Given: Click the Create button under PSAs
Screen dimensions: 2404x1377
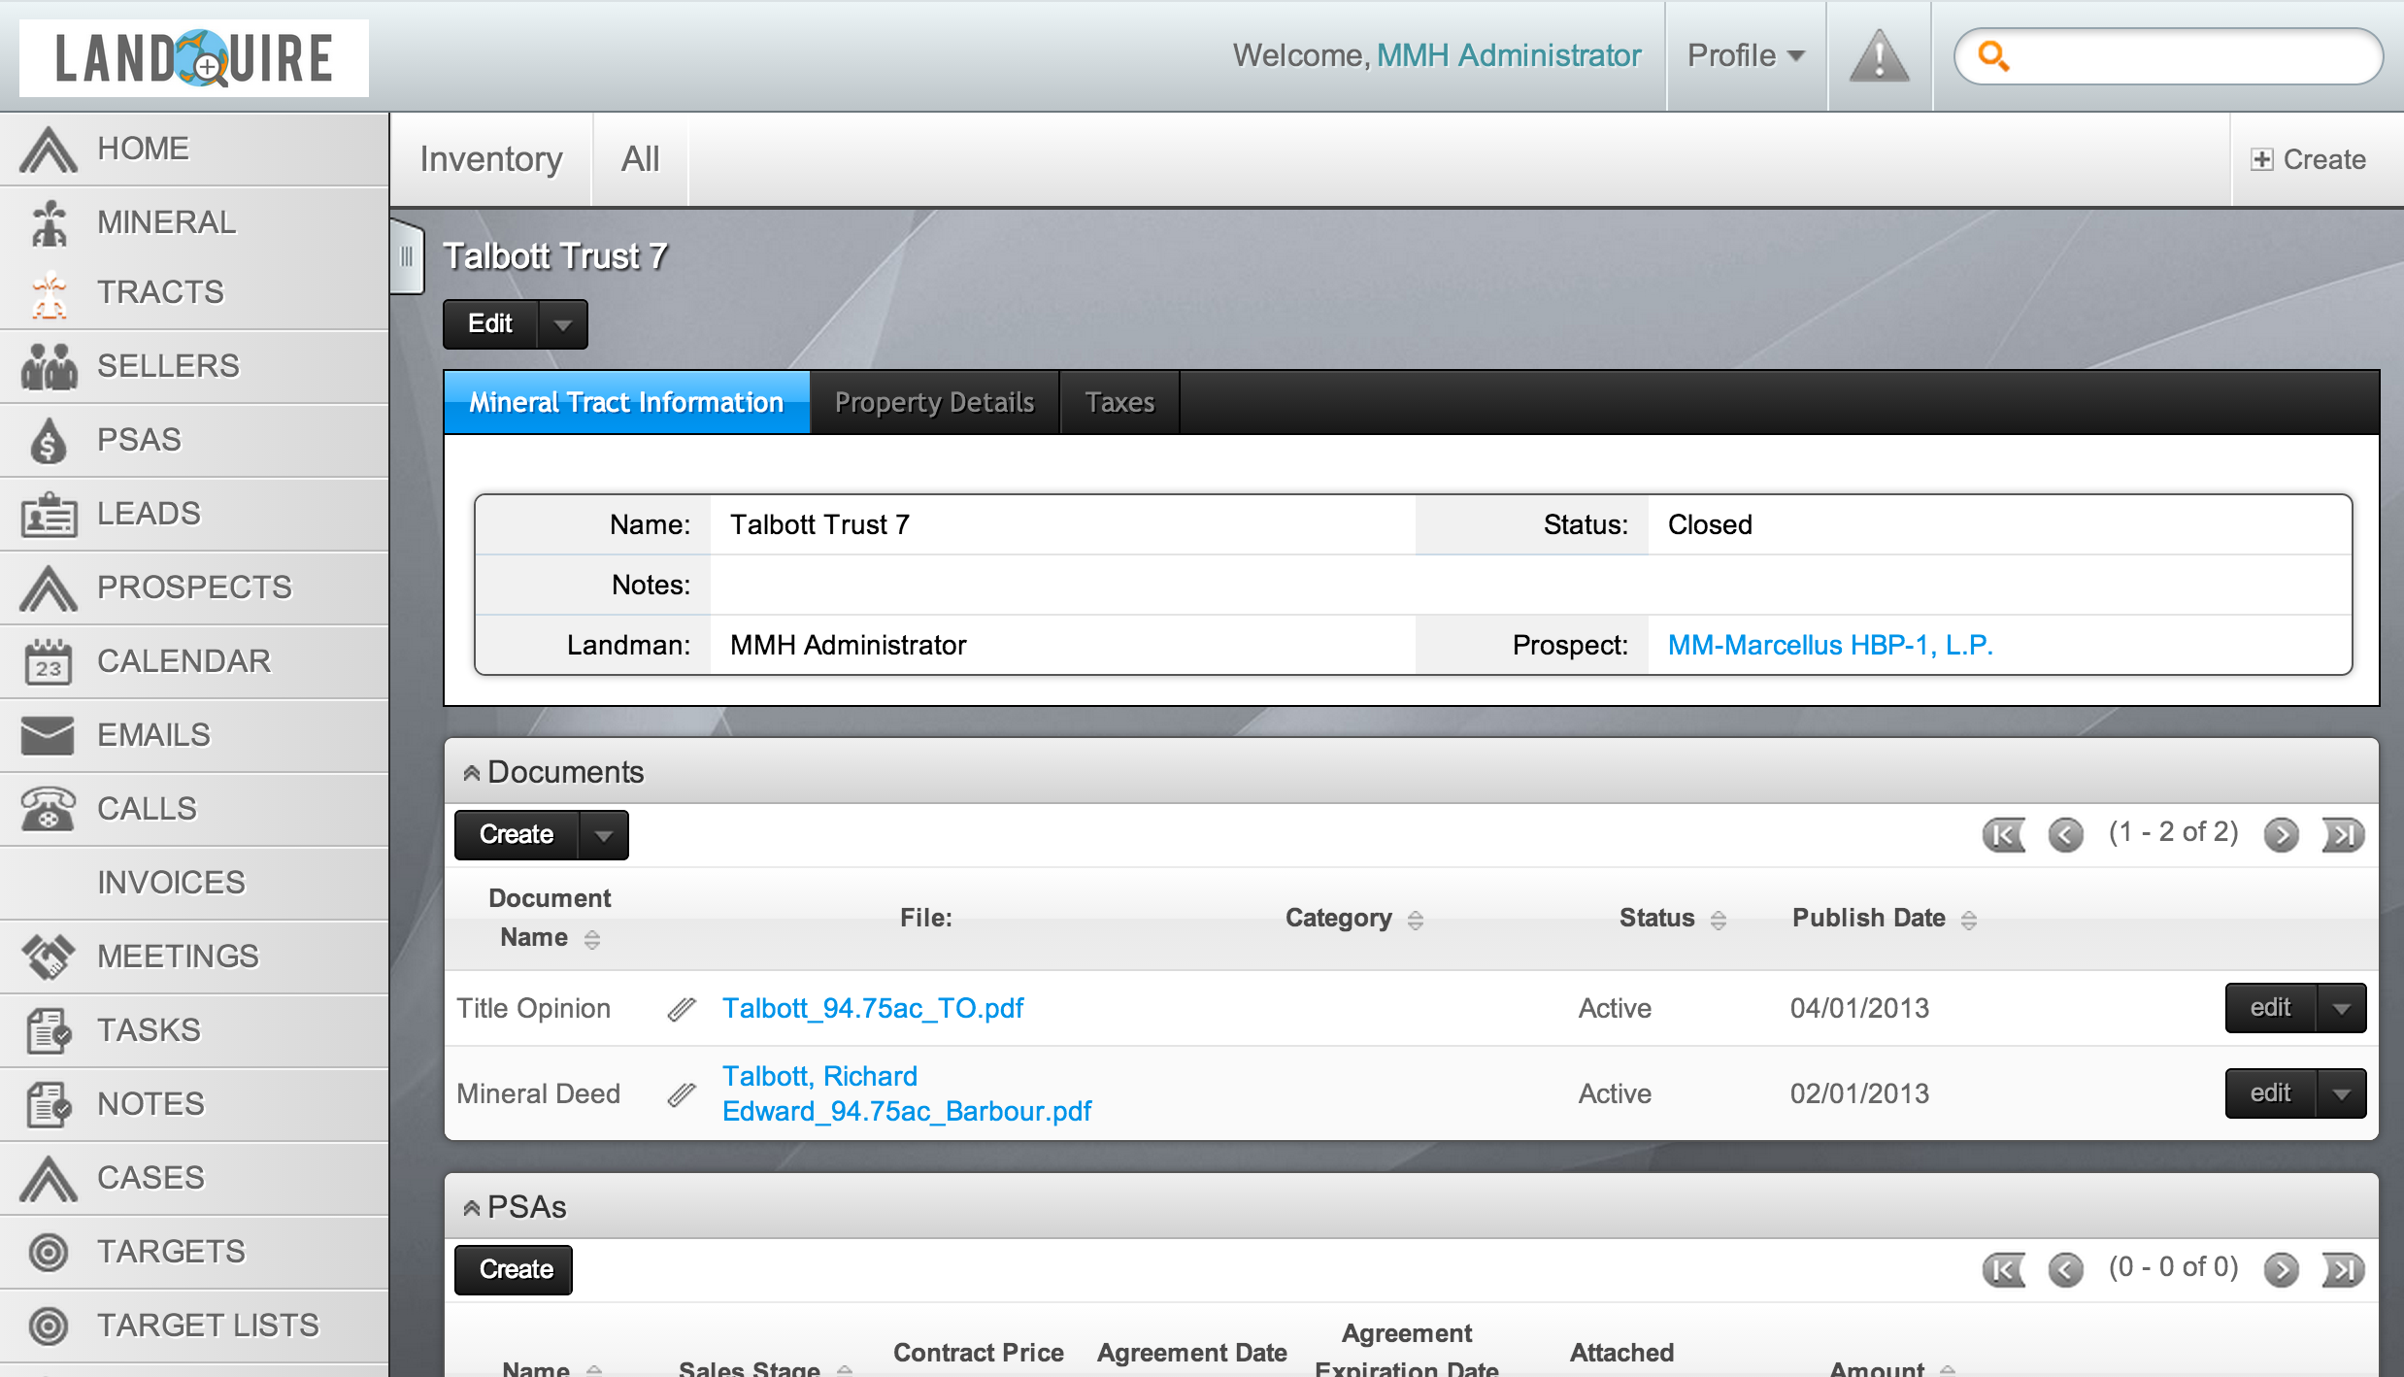Looking at the screenshot, I should pyautogui.click(x=514, y=1270).
